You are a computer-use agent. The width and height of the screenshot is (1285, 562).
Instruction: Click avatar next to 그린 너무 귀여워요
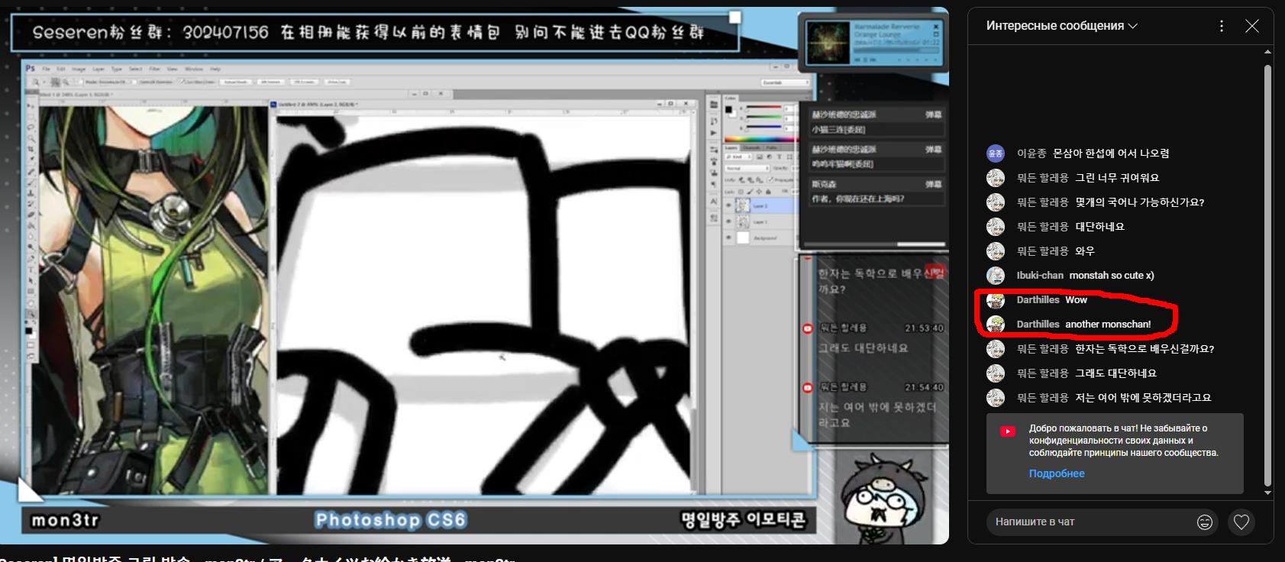tap(996, 178)
